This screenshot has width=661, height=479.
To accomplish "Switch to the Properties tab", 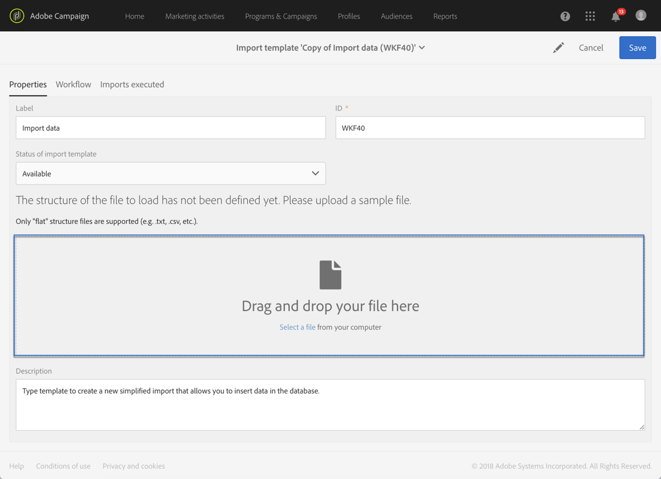I will coord(28,84).
